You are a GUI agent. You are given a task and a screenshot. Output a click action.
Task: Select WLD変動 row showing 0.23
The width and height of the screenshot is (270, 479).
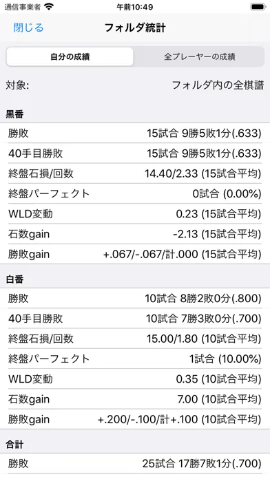[135, 214]
